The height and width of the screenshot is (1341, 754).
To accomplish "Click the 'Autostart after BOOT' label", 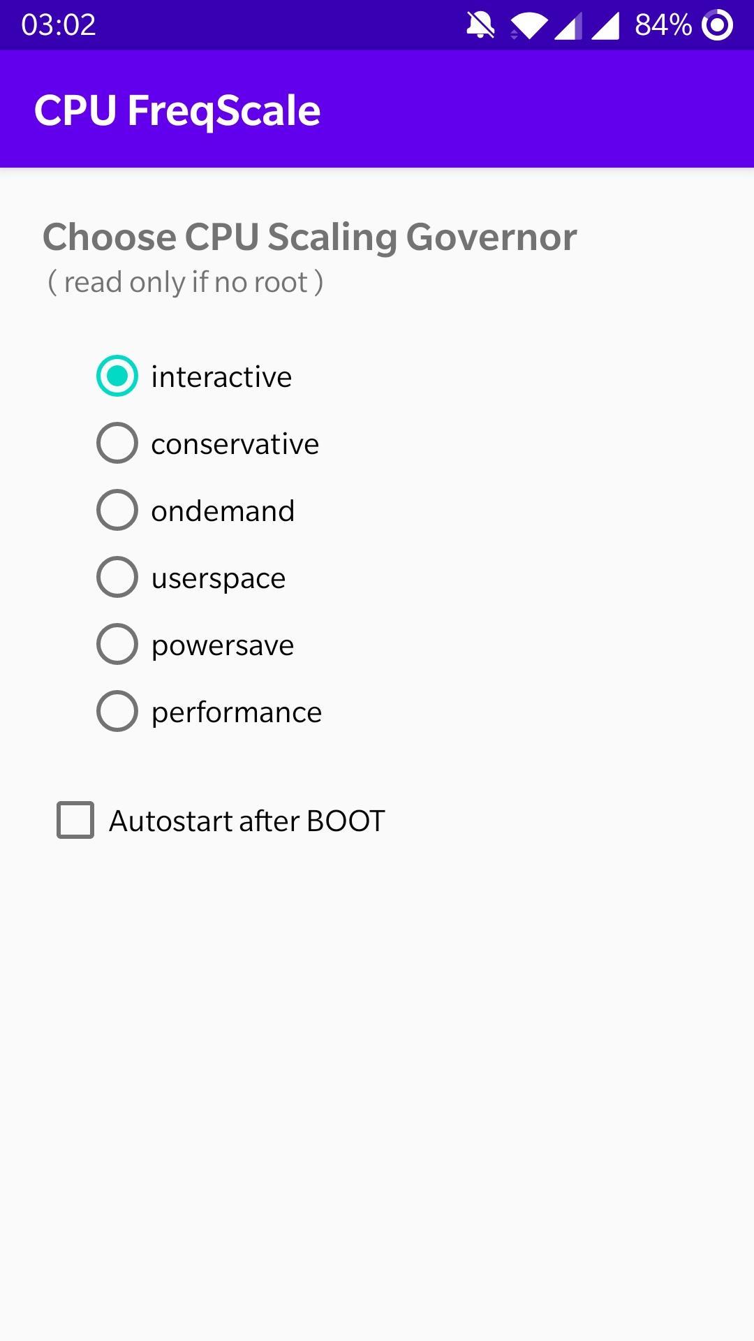I will pos(247,821).
